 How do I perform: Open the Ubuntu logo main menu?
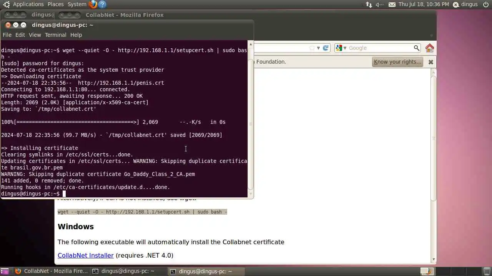click(x=6, y=4)
